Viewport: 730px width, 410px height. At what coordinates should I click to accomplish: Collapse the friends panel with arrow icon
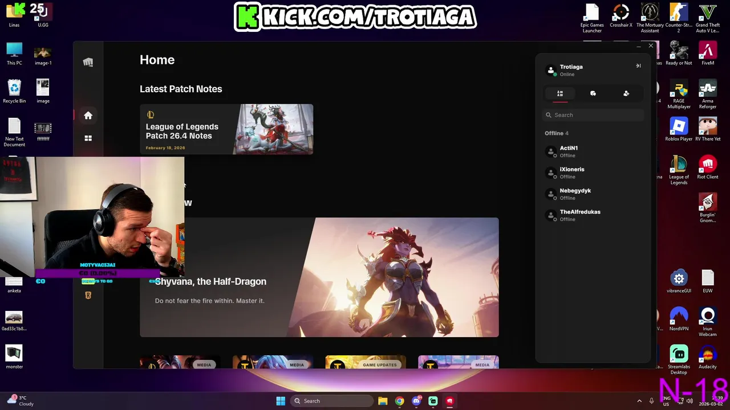tap(638, 66)
